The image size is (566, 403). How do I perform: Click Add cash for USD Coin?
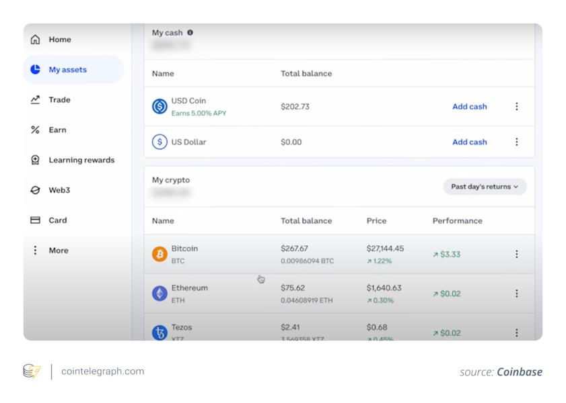click(x=470, y=106)
